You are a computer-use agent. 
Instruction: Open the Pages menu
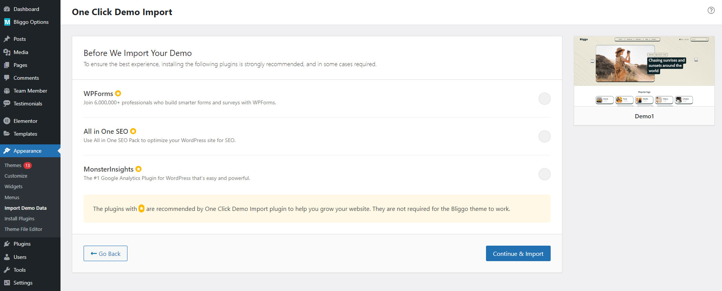tap(30, 65)
